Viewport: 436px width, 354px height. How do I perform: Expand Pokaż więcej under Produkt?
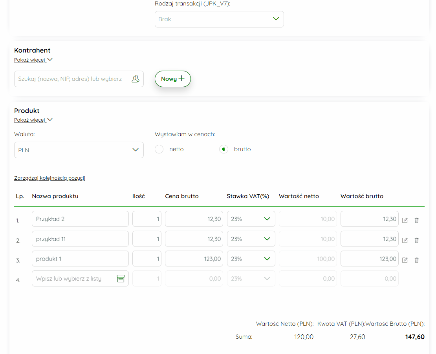[x=33, y=120]
